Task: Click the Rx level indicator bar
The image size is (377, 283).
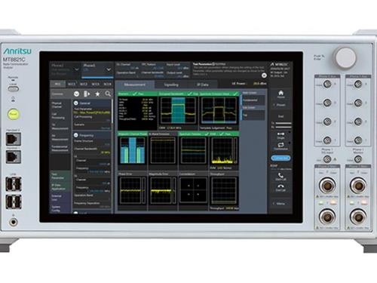Action: pos(284,127)
